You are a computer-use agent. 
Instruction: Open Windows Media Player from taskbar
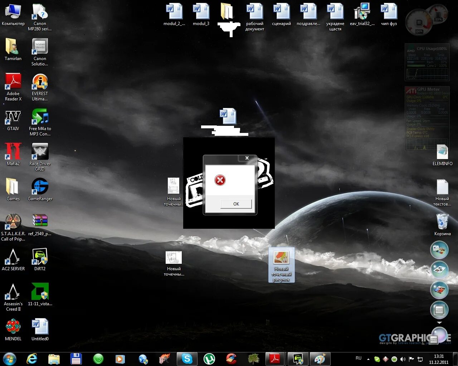120,359
